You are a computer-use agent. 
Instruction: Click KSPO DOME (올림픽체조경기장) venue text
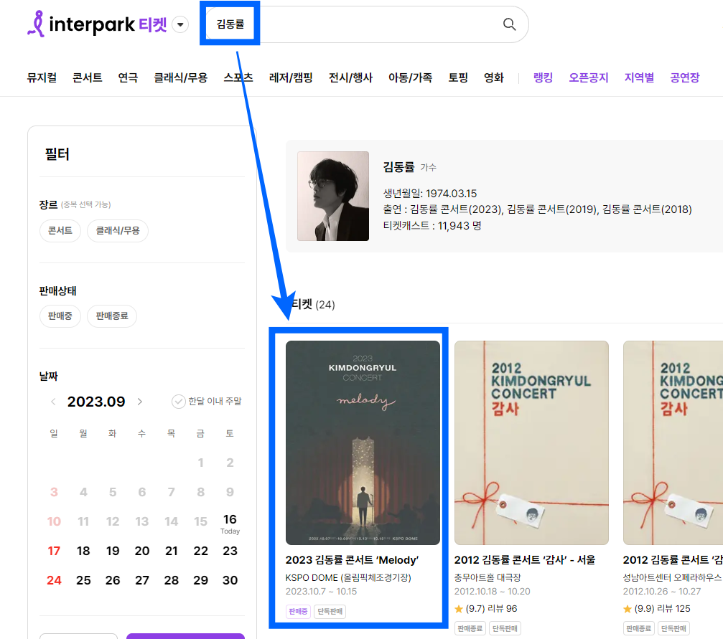(348, 578)
